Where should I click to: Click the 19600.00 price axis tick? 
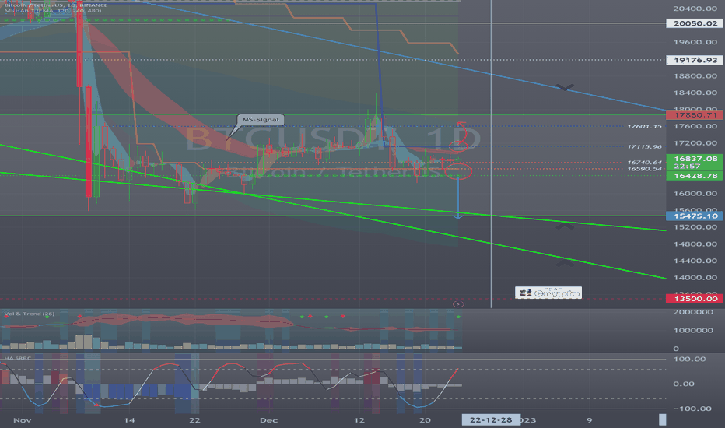695,42
